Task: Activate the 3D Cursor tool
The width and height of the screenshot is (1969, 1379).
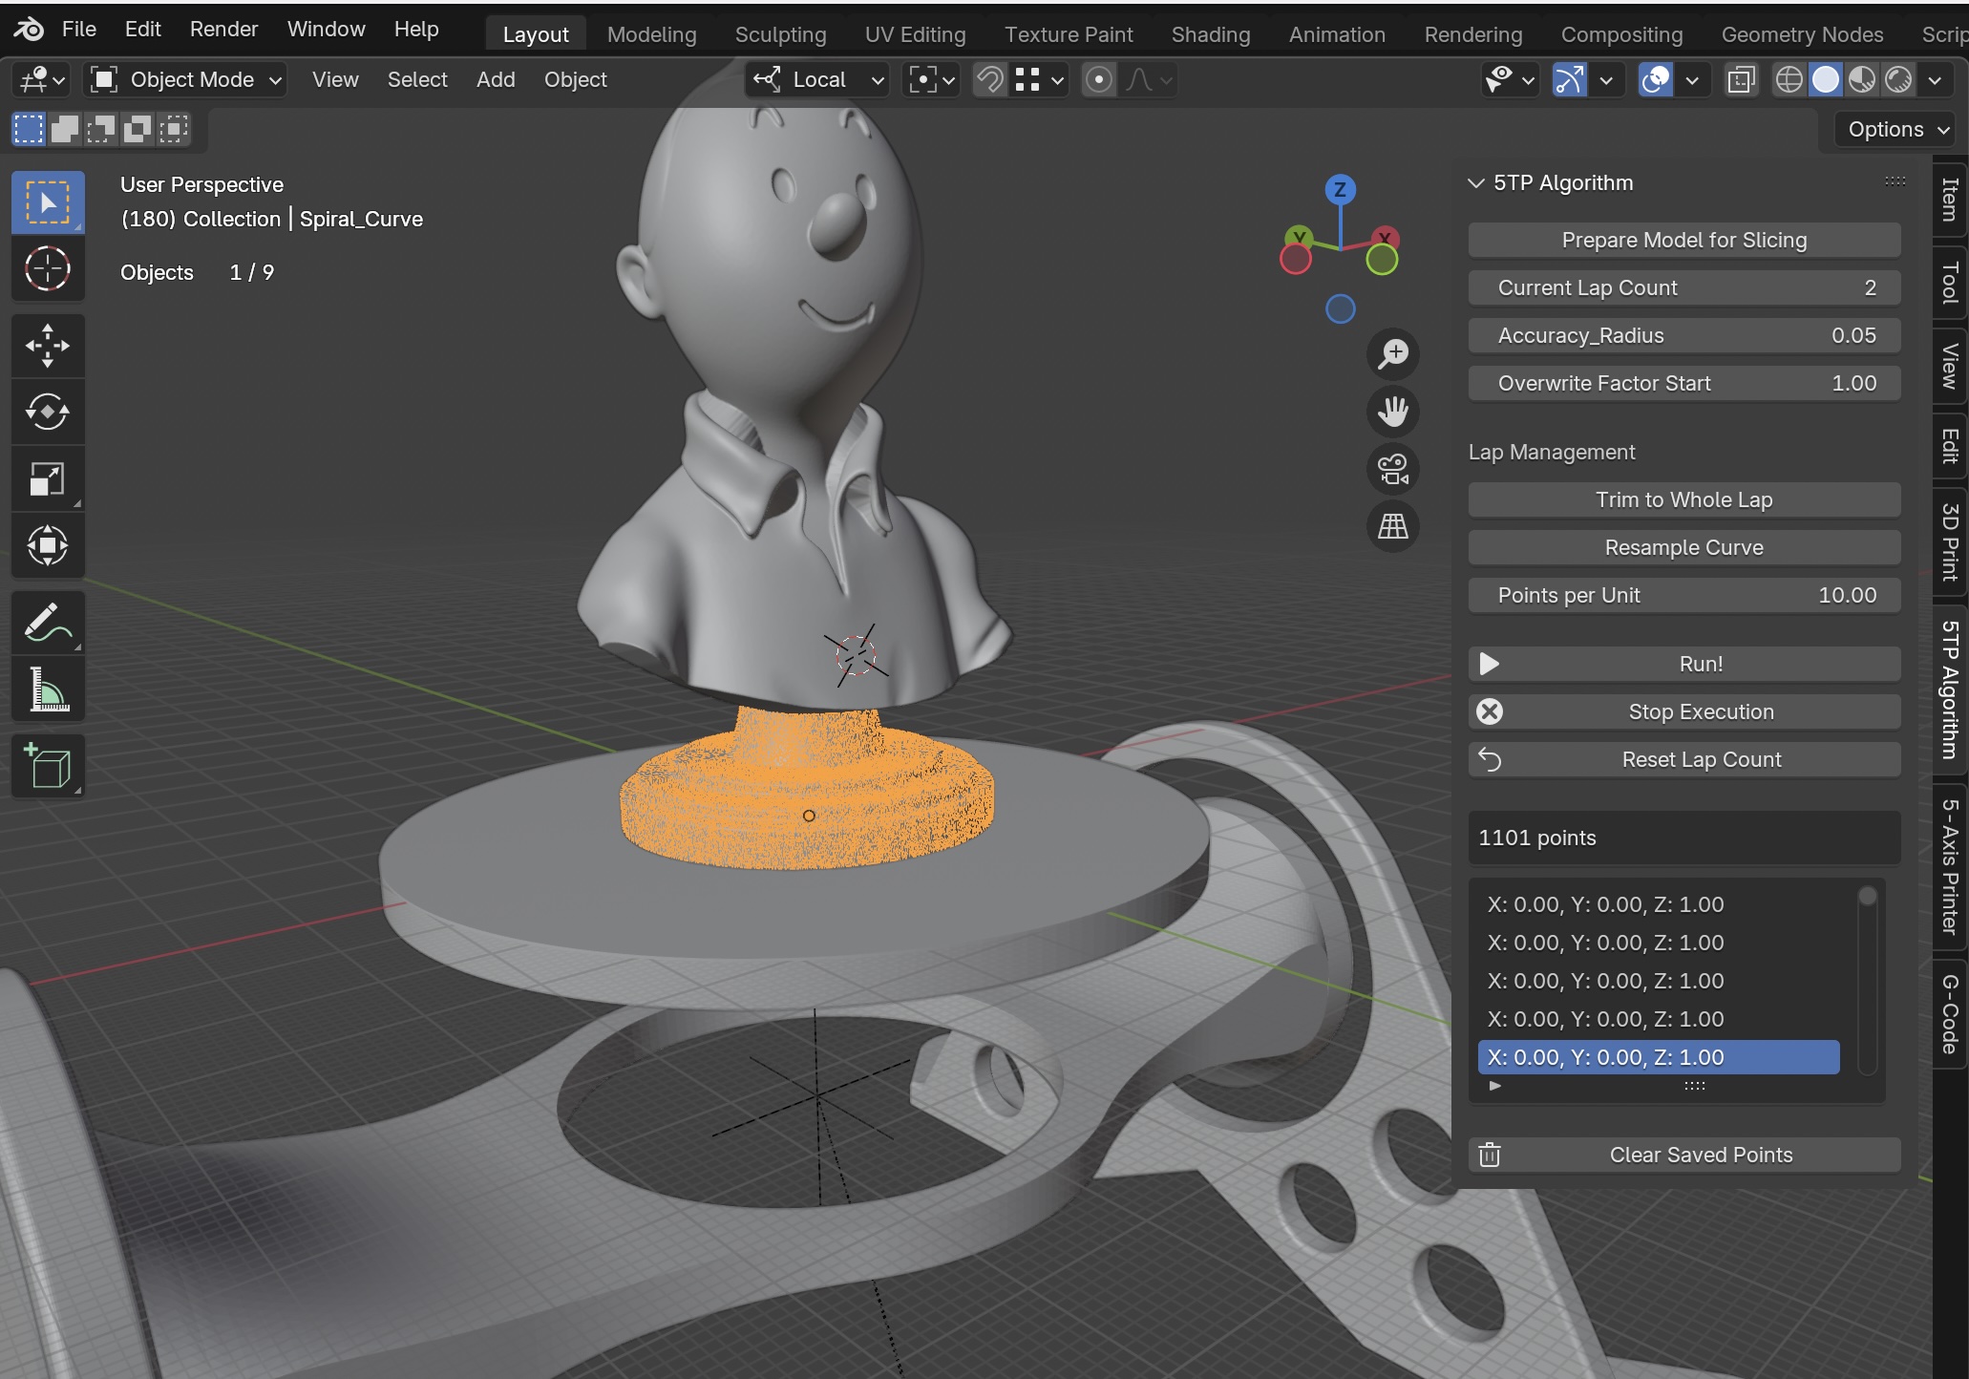Action: [48, 269]
